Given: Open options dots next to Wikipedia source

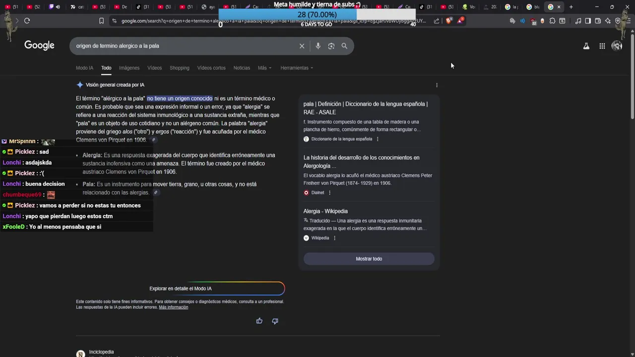Looking at the screenshot, I should [x=334, y=238].
